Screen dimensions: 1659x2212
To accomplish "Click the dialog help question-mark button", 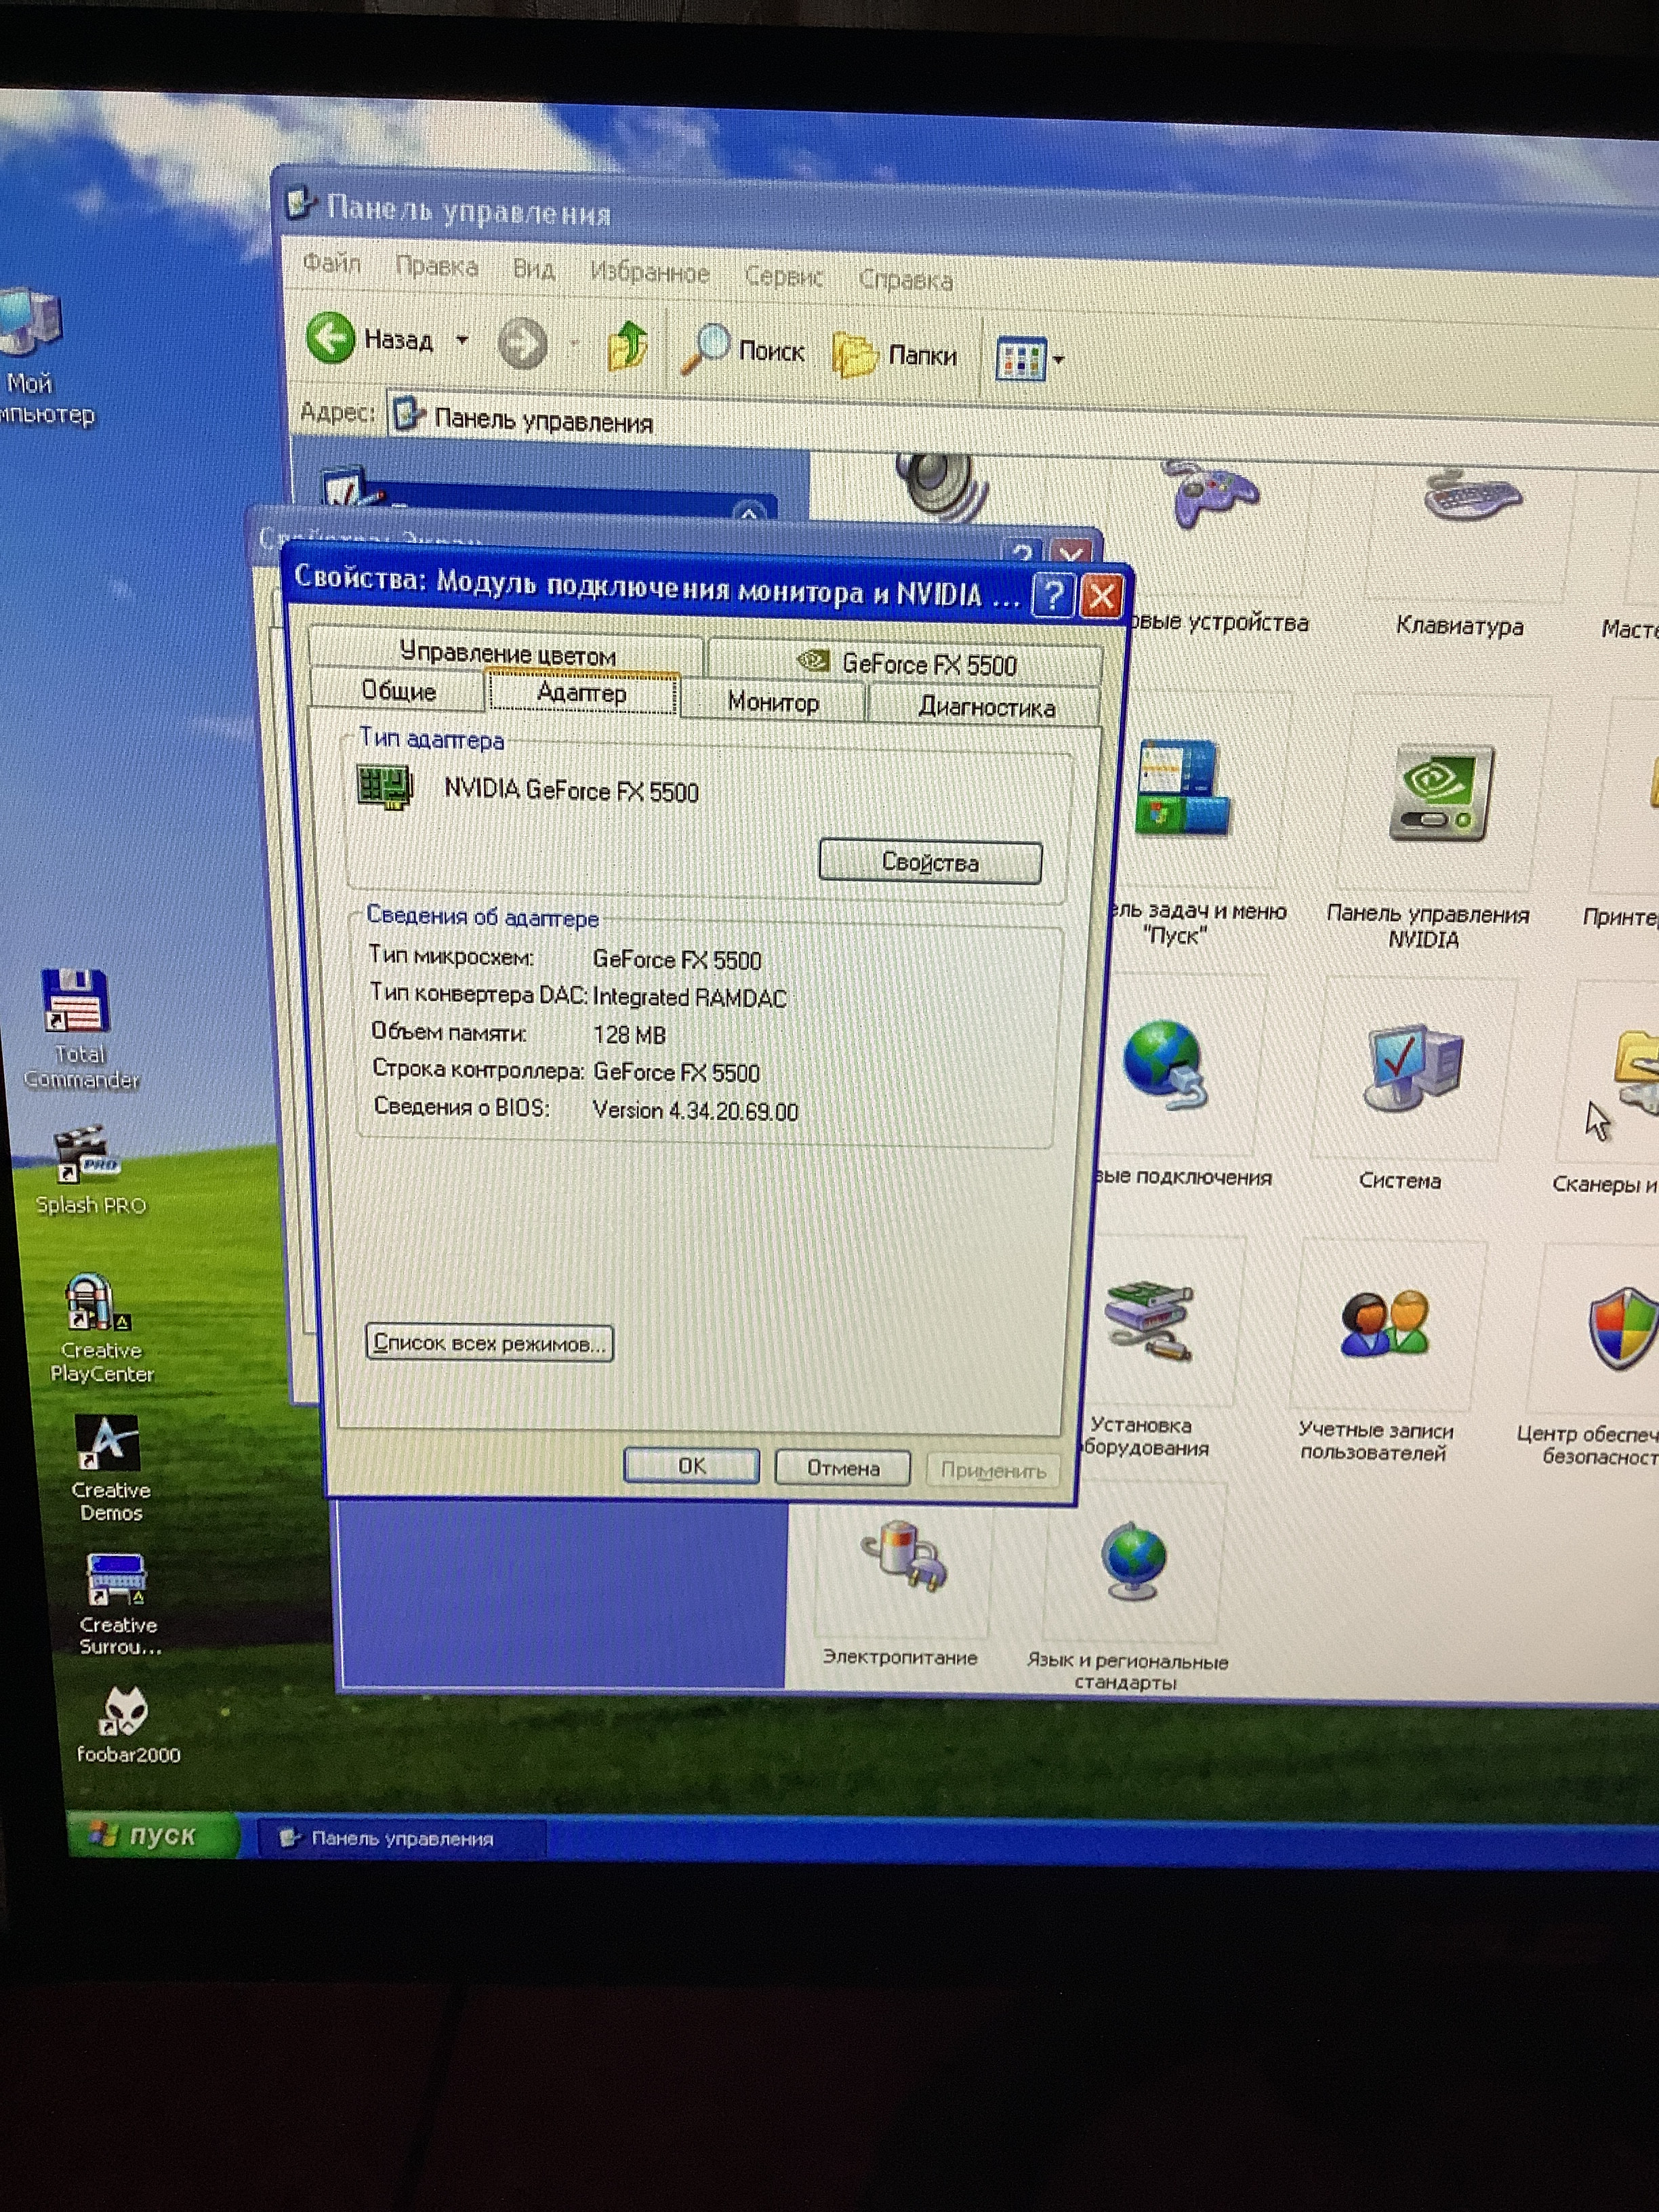I will click(x=1053, y=596).
